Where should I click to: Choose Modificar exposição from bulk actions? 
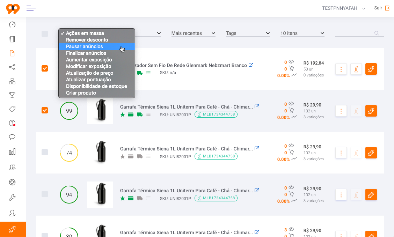pos(97,66)
